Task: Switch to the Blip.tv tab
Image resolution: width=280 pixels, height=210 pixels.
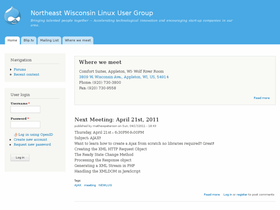Action: (29, 40)
